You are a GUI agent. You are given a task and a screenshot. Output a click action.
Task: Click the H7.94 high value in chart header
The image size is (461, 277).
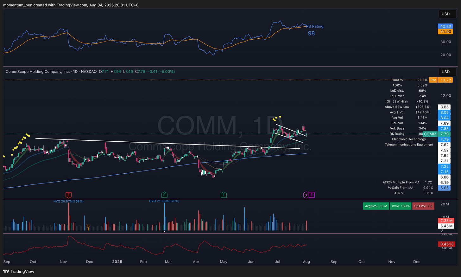(x=116, y=72)
